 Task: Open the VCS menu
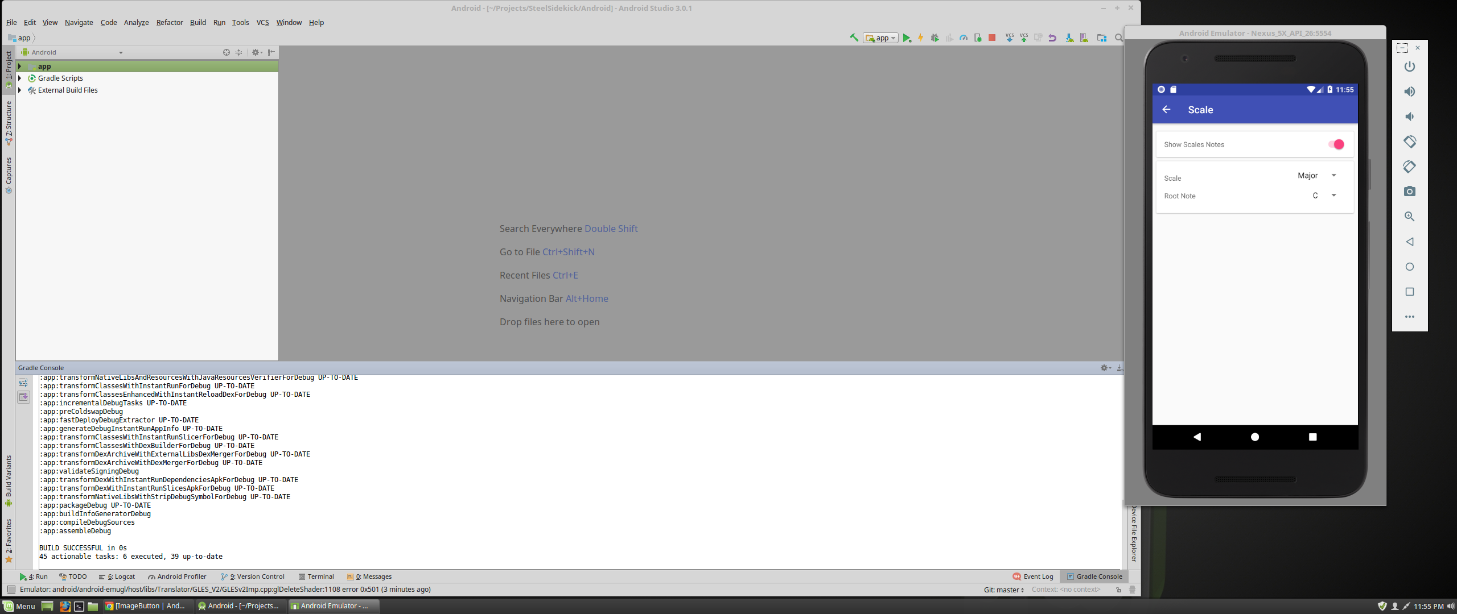262,23
